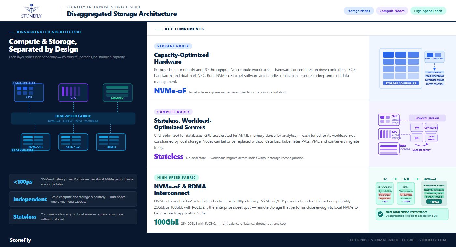This screenshot has height=247, width=456.
Task: Click the CONTAINER box in compute illustration
Action: (x=431, y=128)
